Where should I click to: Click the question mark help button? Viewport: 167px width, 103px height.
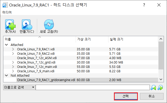(144, 5)
